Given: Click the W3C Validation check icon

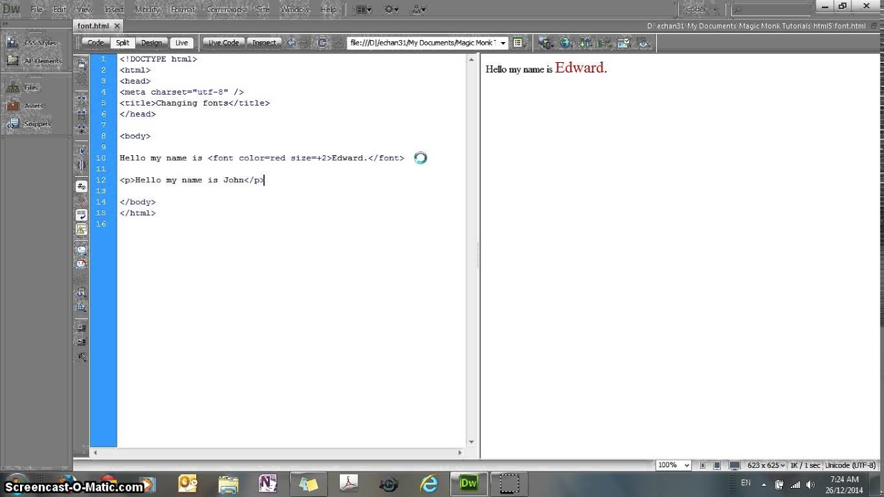Looking at the screenshot, I should pyautogui.click(x=624, y=43).
